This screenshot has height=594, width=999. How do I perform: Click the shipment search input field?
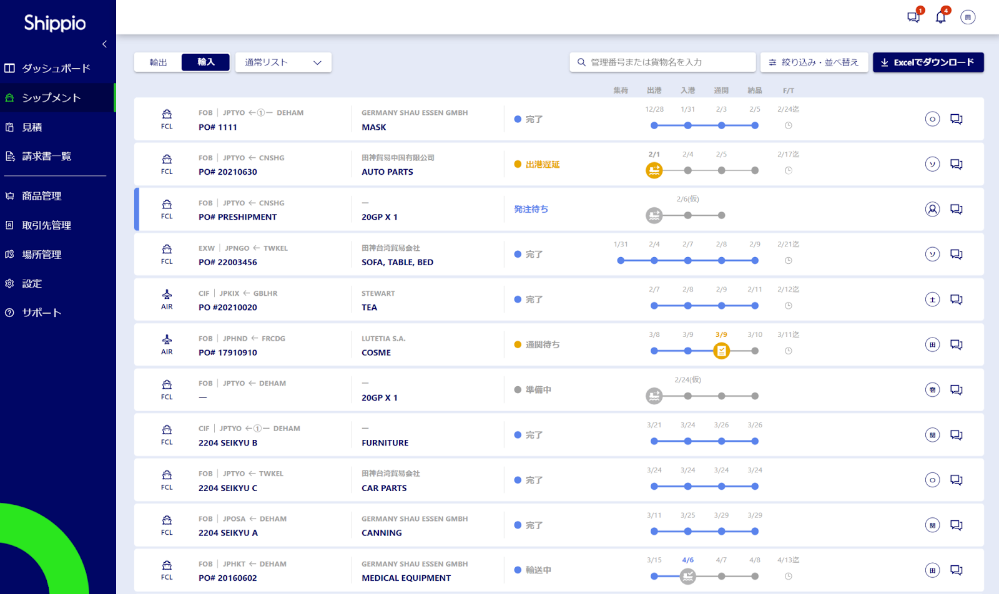[662, 62]
